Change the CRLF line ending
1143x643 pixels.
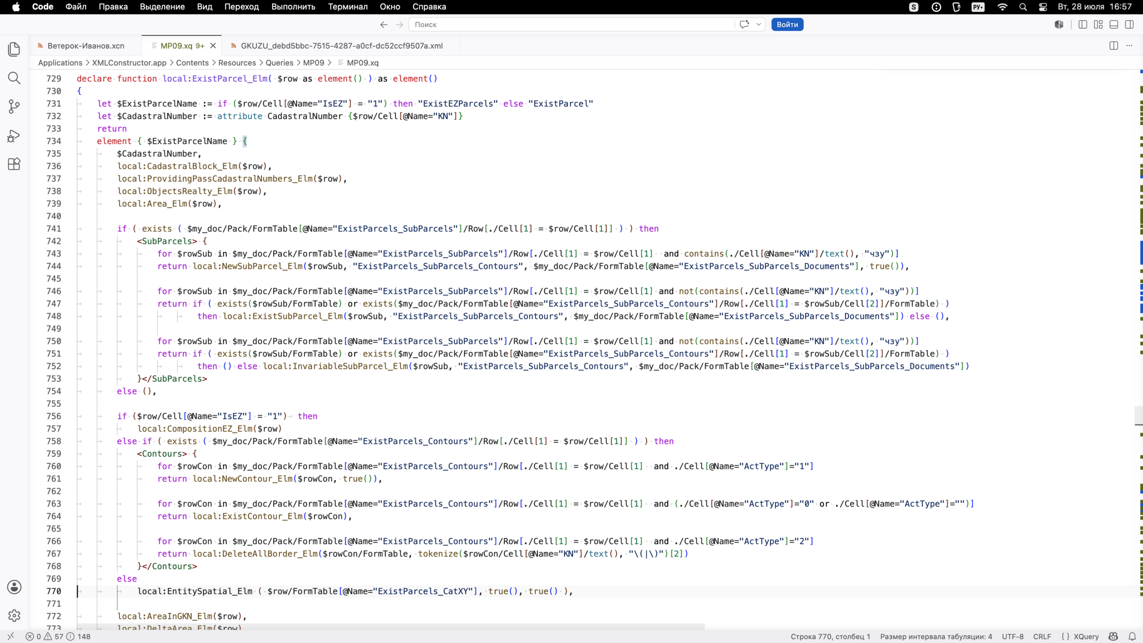1042,636
